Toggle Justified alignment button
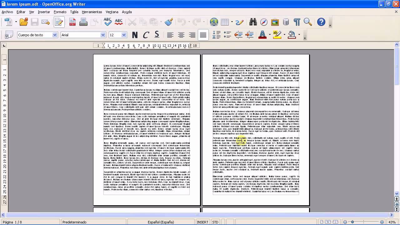The width and height of the screenshot is (400, 225). [203, 35]
